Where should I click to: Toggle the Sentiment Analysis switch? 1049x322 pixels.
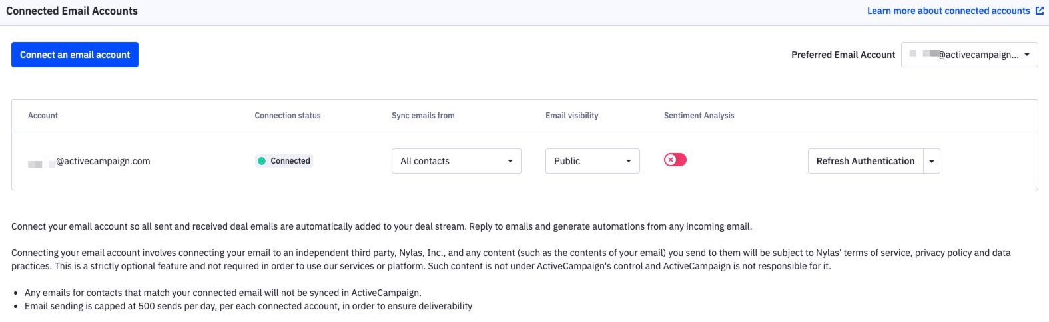(675, 160)
